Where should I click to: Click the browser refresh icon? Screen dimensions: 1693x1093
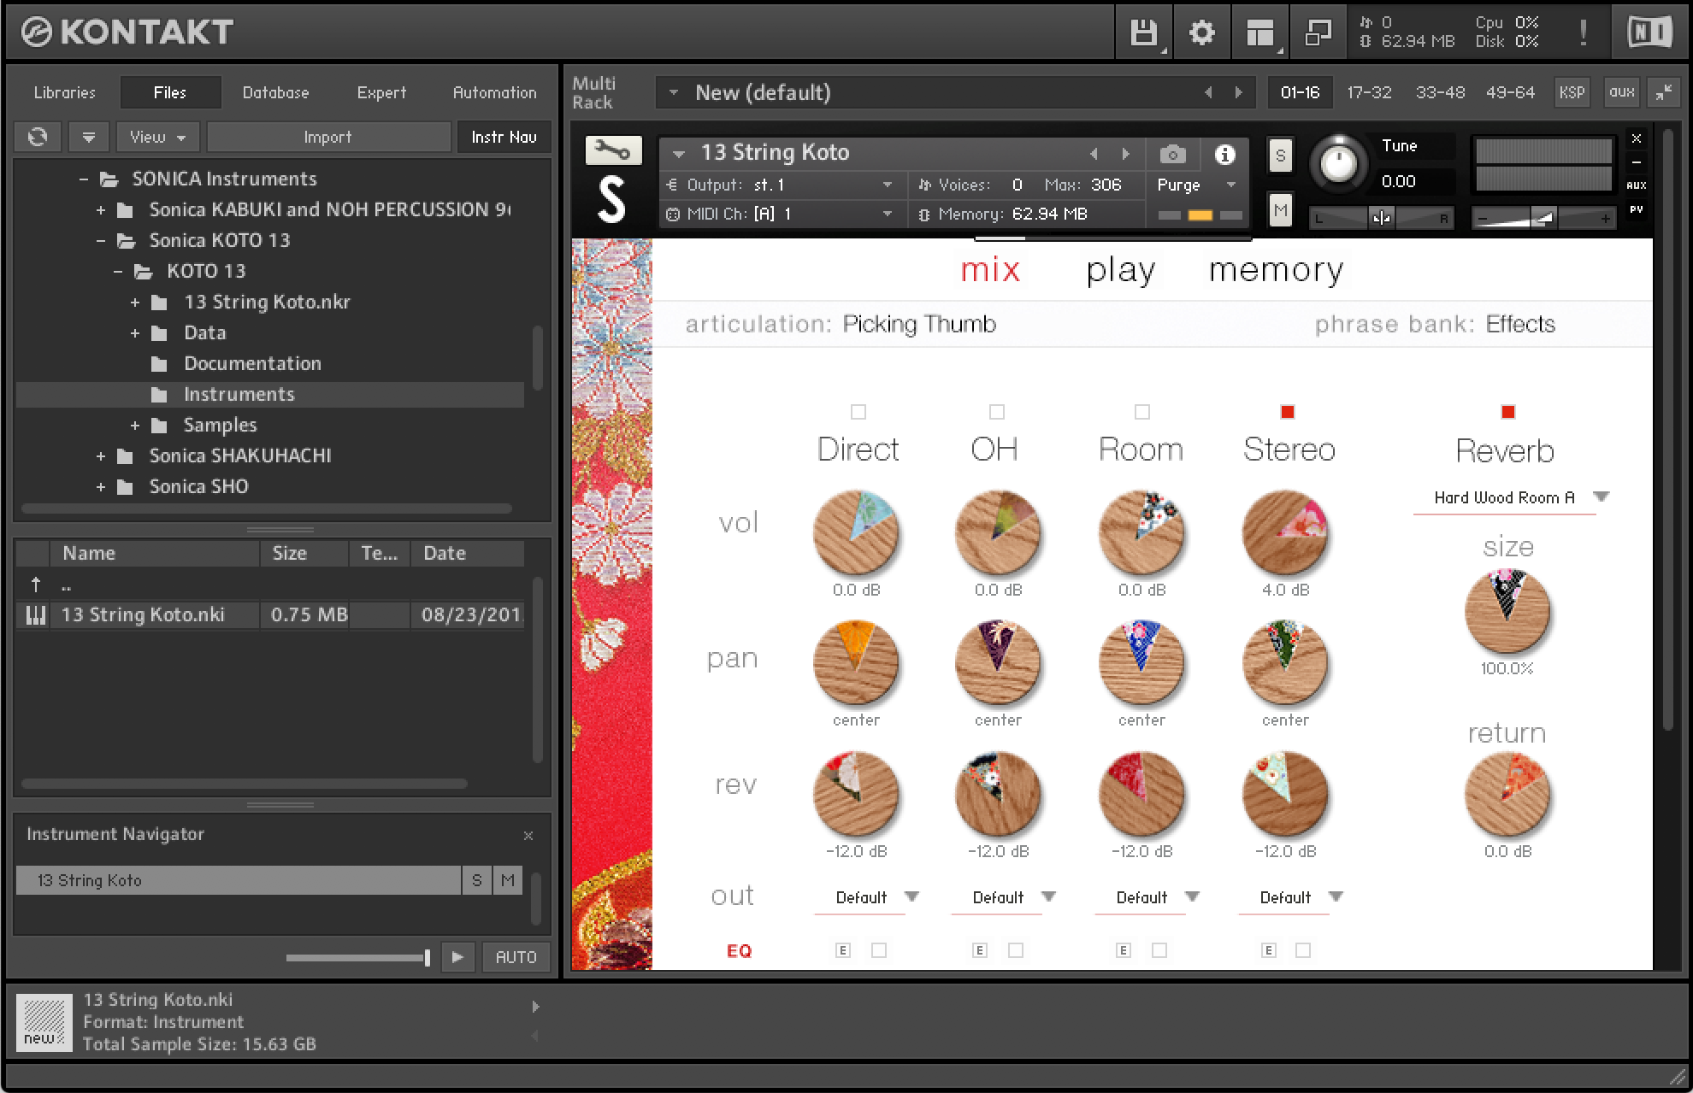tap(38, 137)
